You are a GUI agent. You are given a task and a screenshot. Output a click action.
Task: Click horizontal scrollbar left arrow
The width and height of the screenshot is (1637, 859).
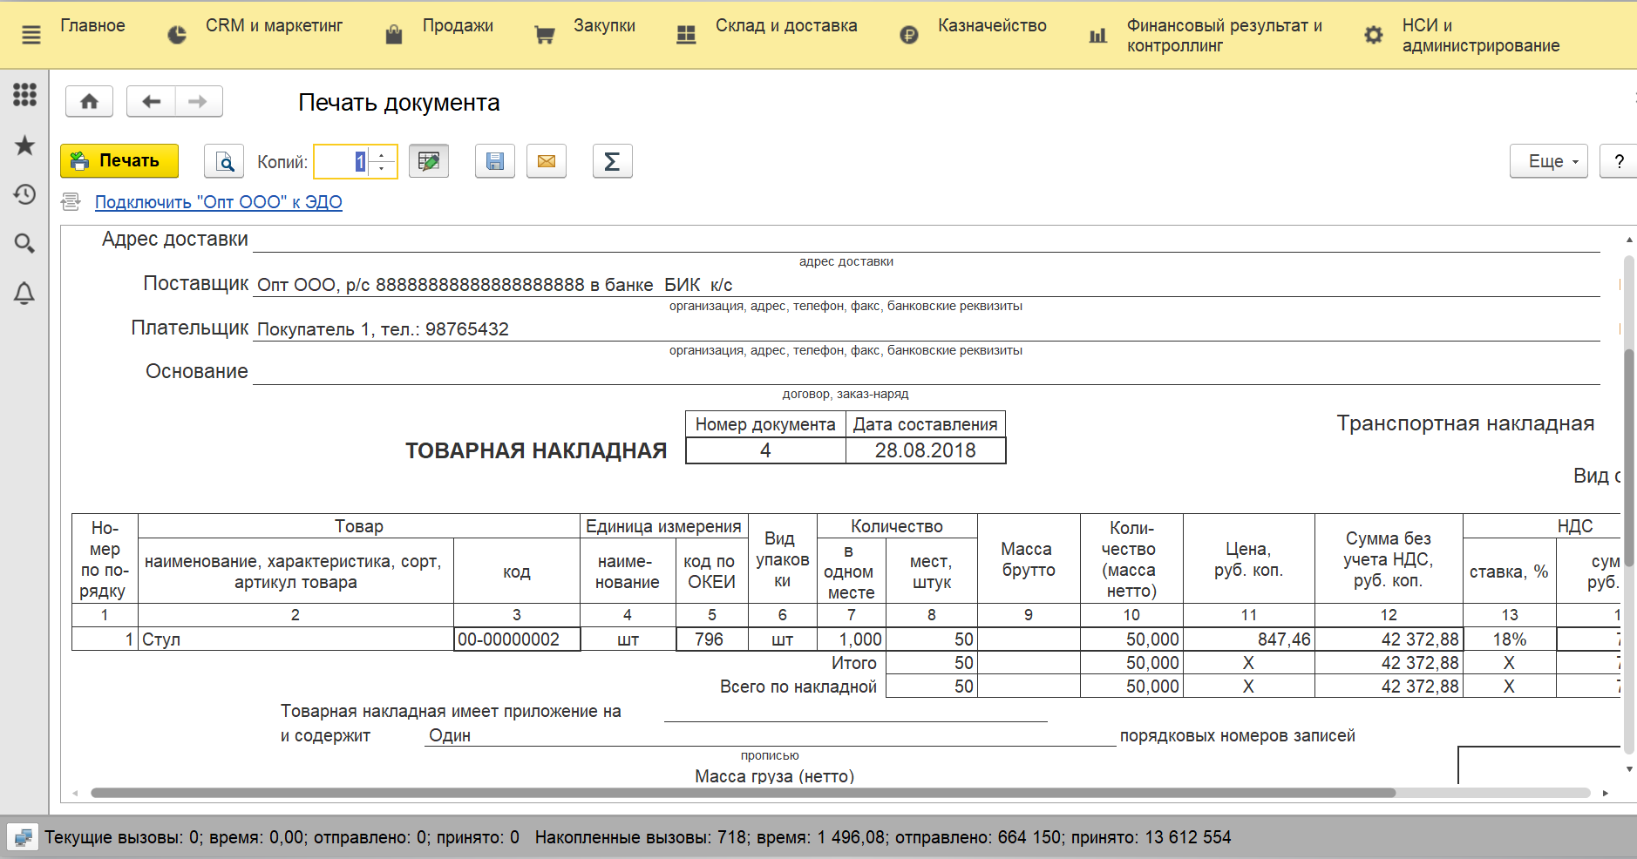pos(76,793)
